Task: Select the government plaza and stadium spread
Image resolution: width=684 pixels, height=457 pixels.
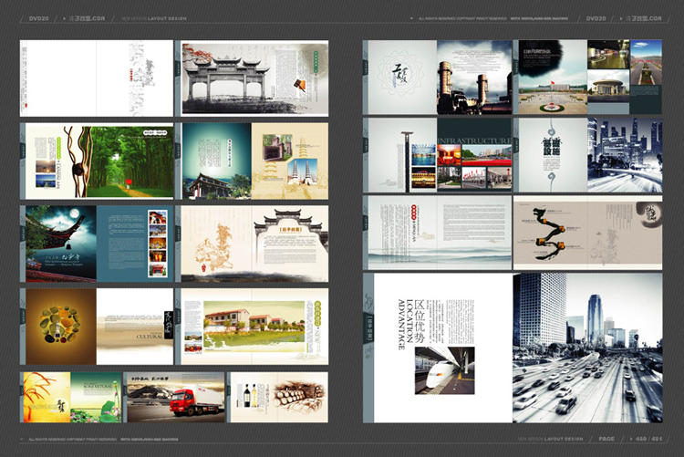Action: tap(590, 76)
